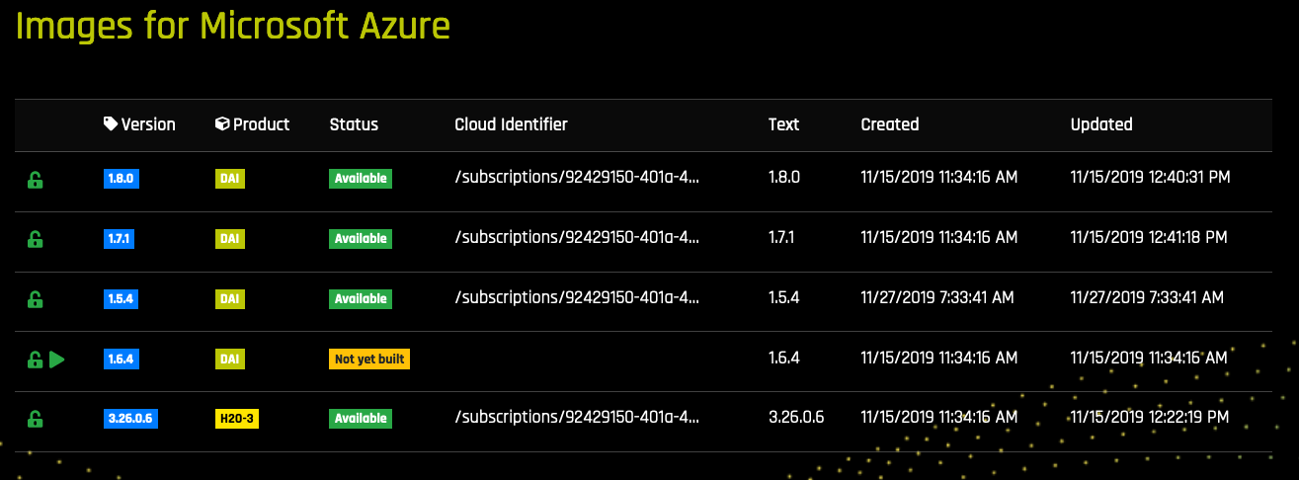1299x480 pixels.
Task: Select the cloud identifier path in 1.8.0 row
Action: (x=577, y=179)
